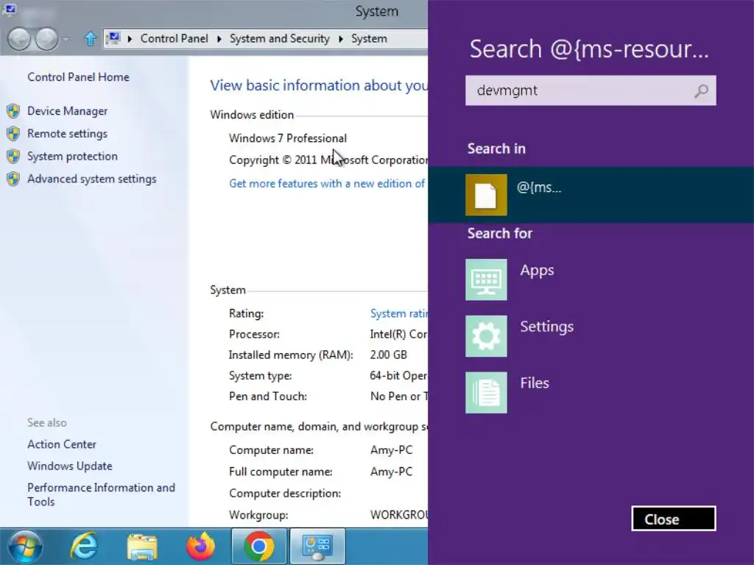Click Windows 7 Professional edition text

click(288, 138)
